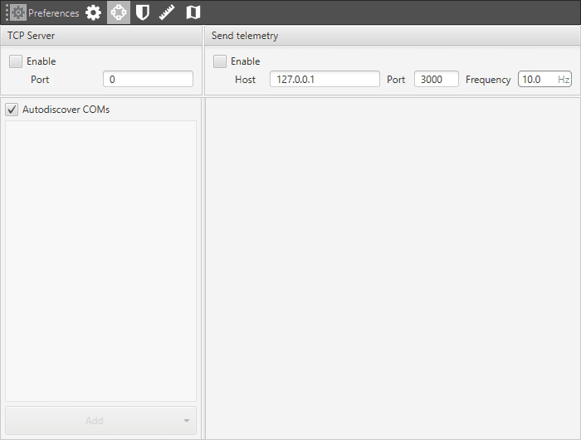The image size is (581, 440).
Task: Open the shield preferences tab
Action: tap(143, 12)
